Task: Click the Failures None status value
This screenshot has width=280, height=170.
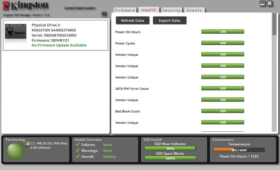Action: pos(107,145)
